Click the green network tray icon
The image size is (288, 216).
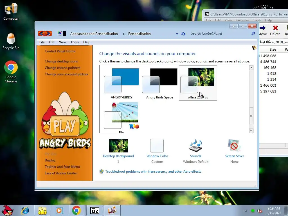pyautogui.click(x=253, y=211)
